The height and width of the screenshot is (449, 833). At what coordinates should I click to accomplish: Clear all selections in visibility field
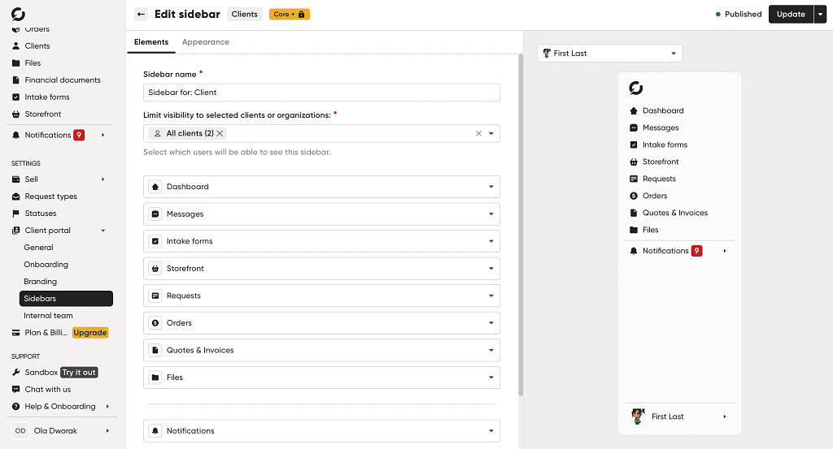(478, 134)
